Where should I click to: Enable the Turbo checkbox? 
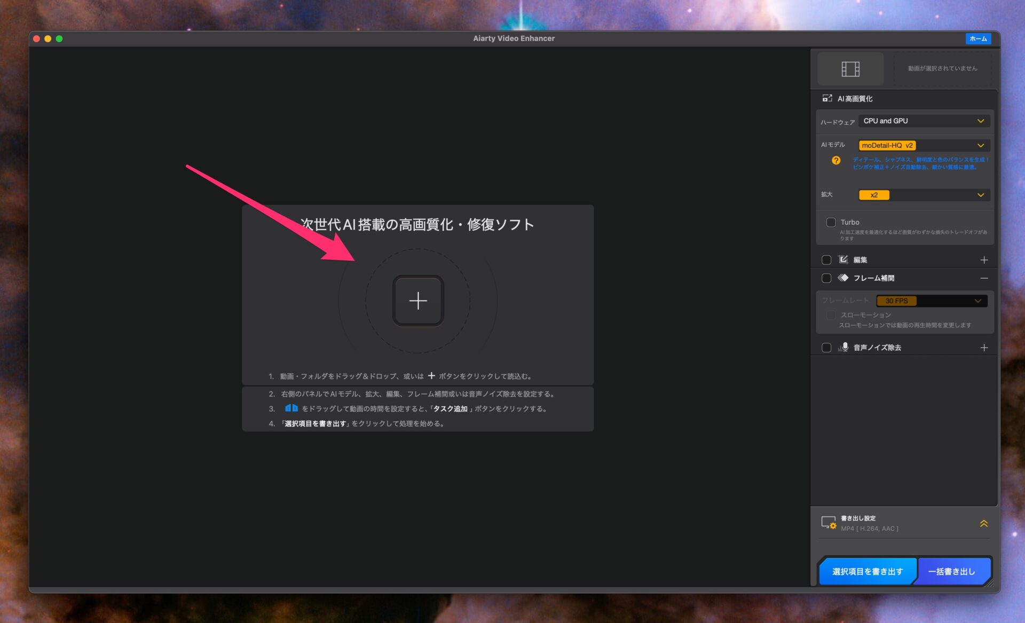[x=831, y=222]
